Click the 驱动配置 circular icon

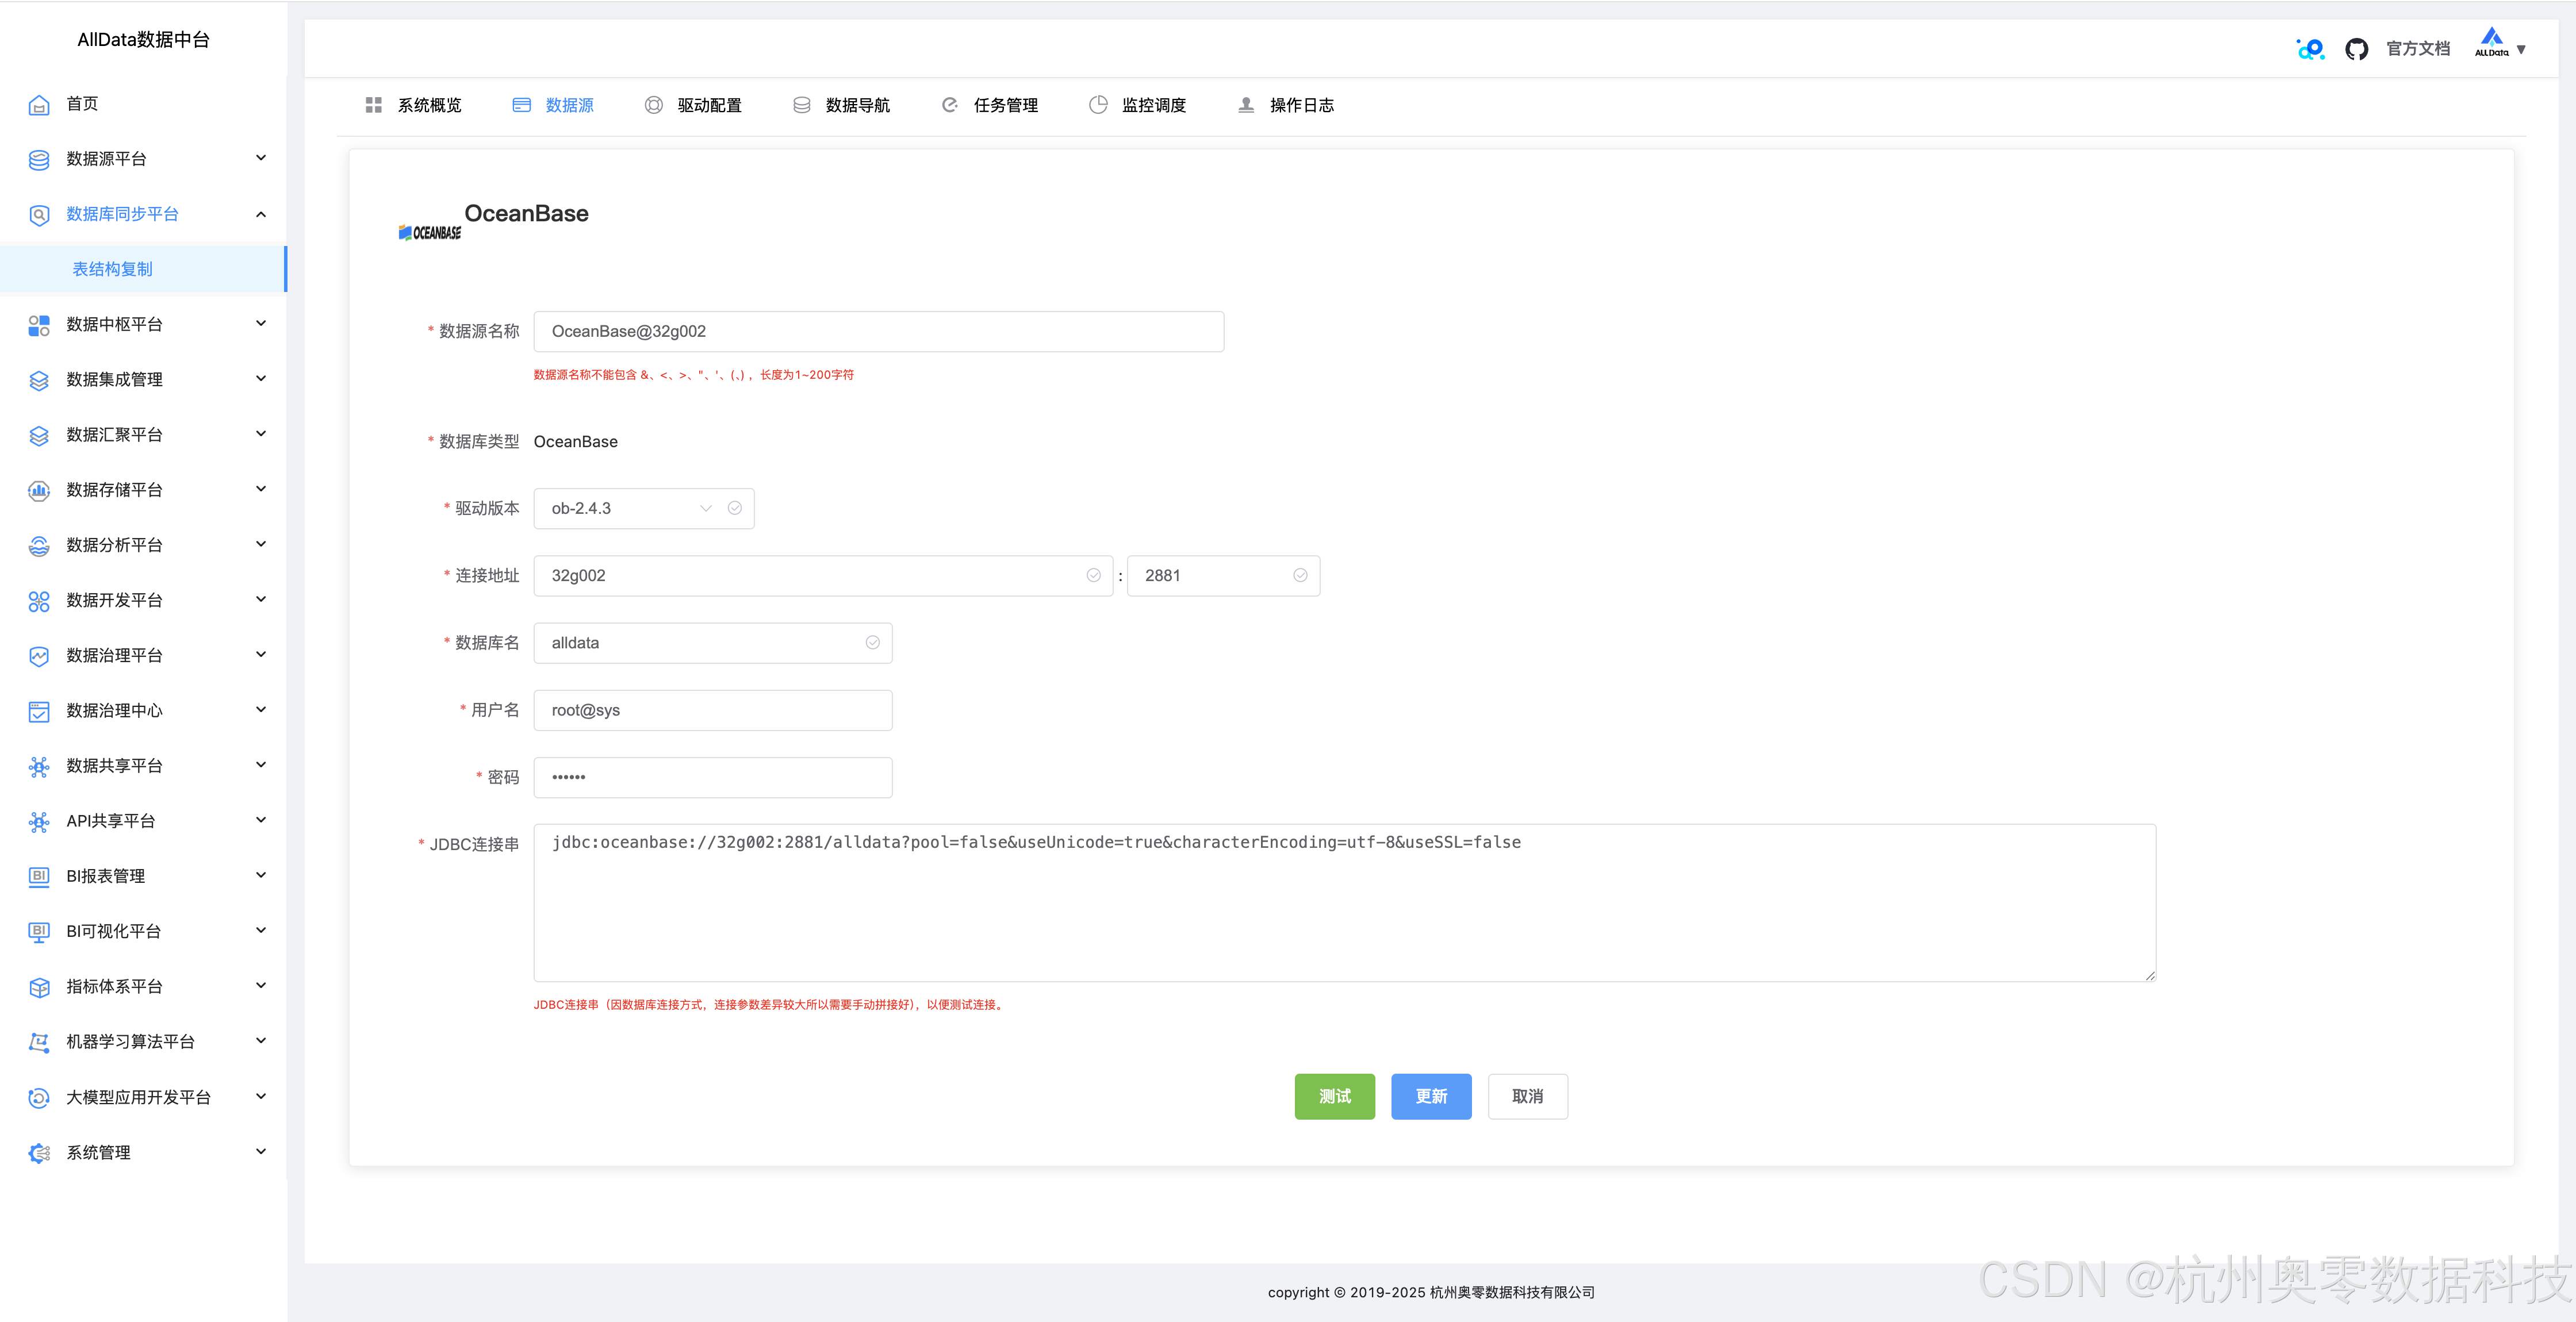point(653,105)
